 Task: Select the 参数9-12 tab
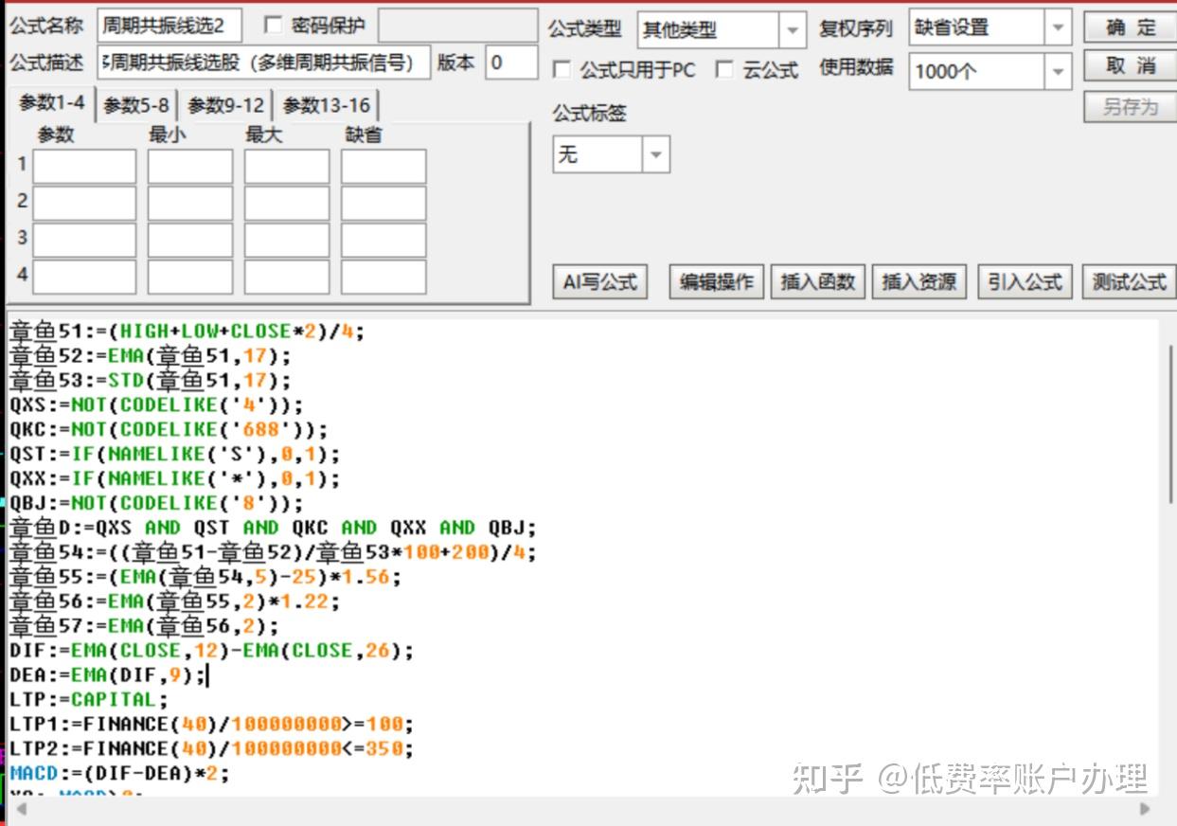click(x=224, y=105)
